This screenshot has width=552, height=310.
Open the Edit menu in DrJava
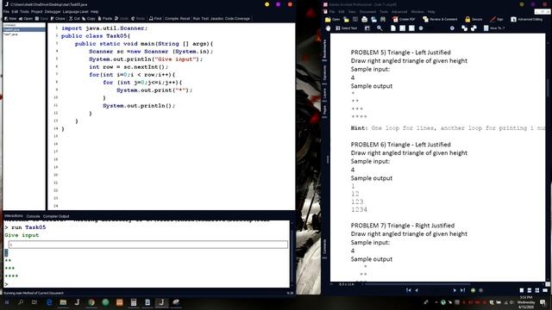15,11
